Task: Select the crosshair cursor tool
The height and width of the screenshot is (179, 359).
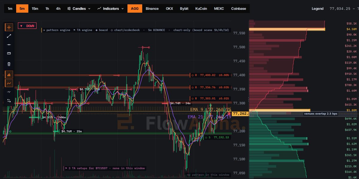Action: [x=9, y=27]
